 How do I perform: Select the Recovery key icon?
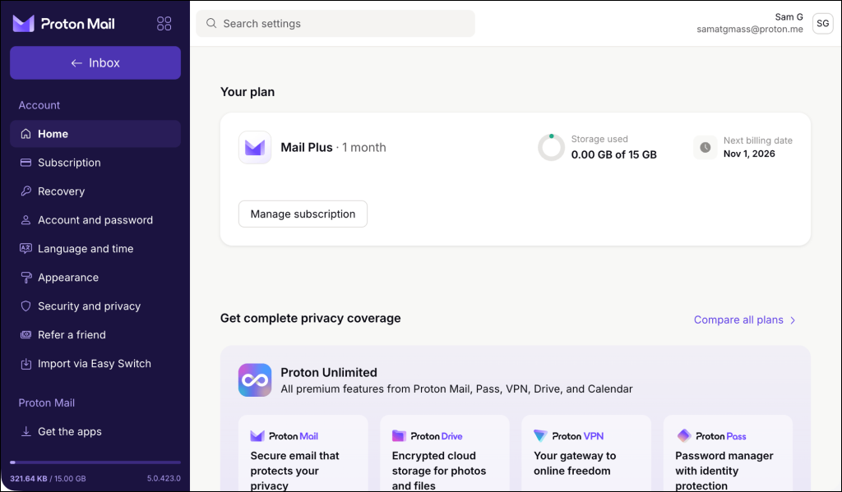(25, 191)
